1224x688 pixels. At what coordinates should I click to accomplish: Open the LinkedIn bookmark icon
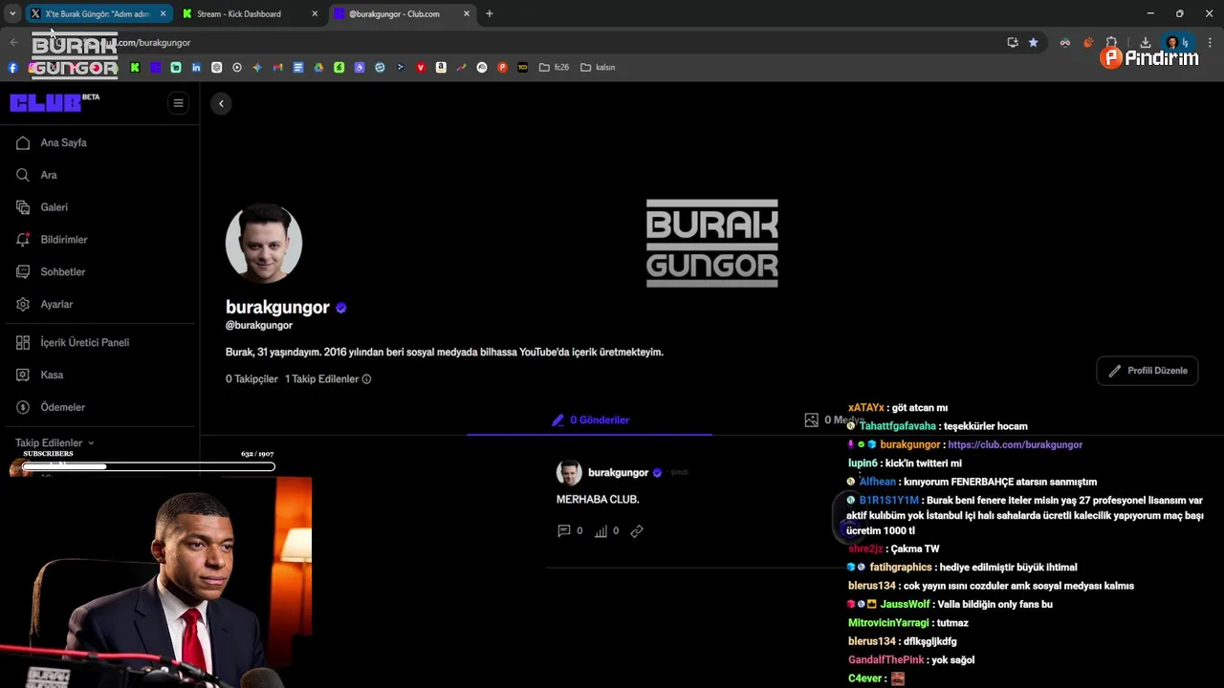tap(196, 68)
